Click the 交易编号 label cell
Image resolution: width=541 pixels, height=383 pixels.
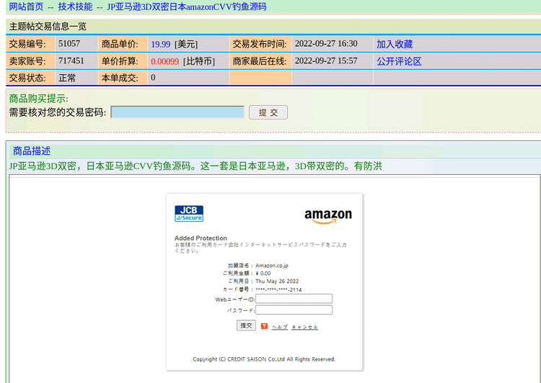pyautogui.click(x=30, y=44)
